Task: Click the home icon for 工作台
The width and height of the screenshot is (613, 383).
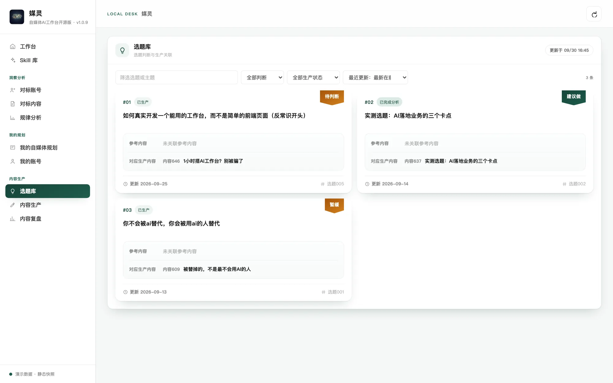Action: [13, 47]
